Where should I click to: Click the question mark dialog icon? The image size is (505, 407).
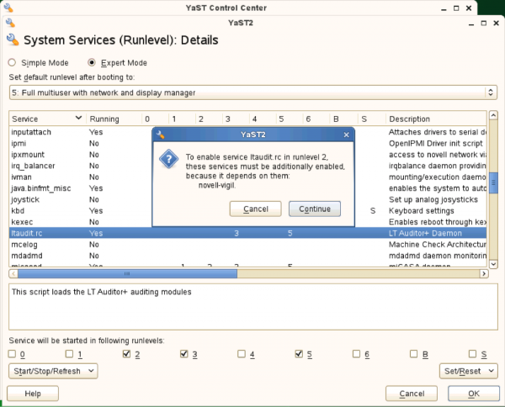(169, 159)
